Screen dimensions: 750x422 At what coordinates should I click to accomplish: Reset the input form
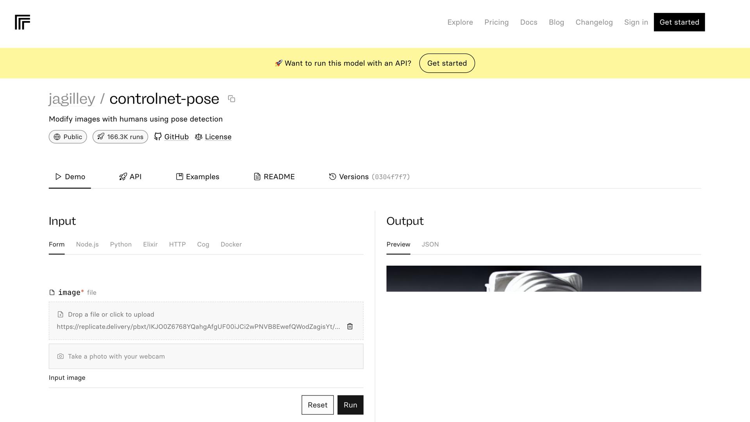click(x=317, y=405)
